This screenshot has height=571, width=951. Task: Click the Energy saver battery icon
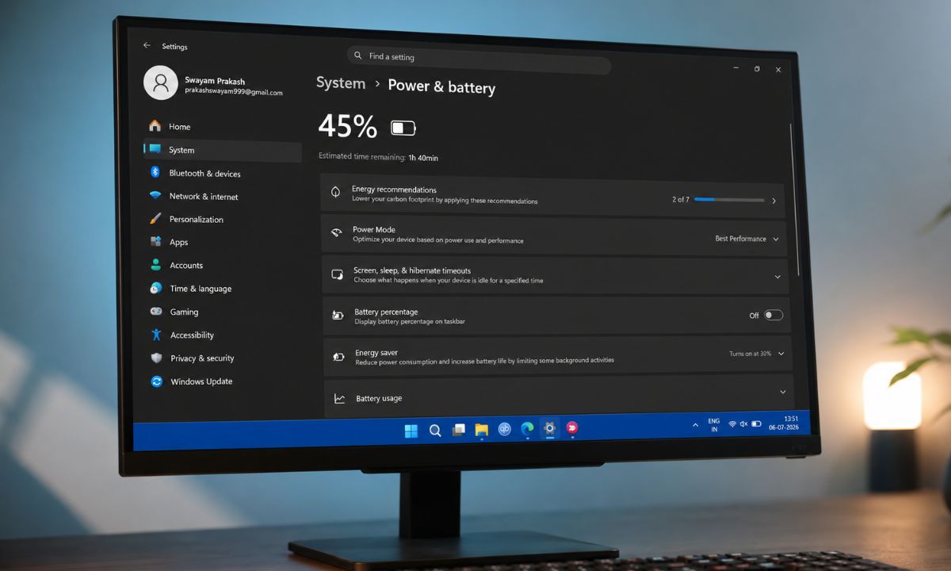tap(338, 357)
